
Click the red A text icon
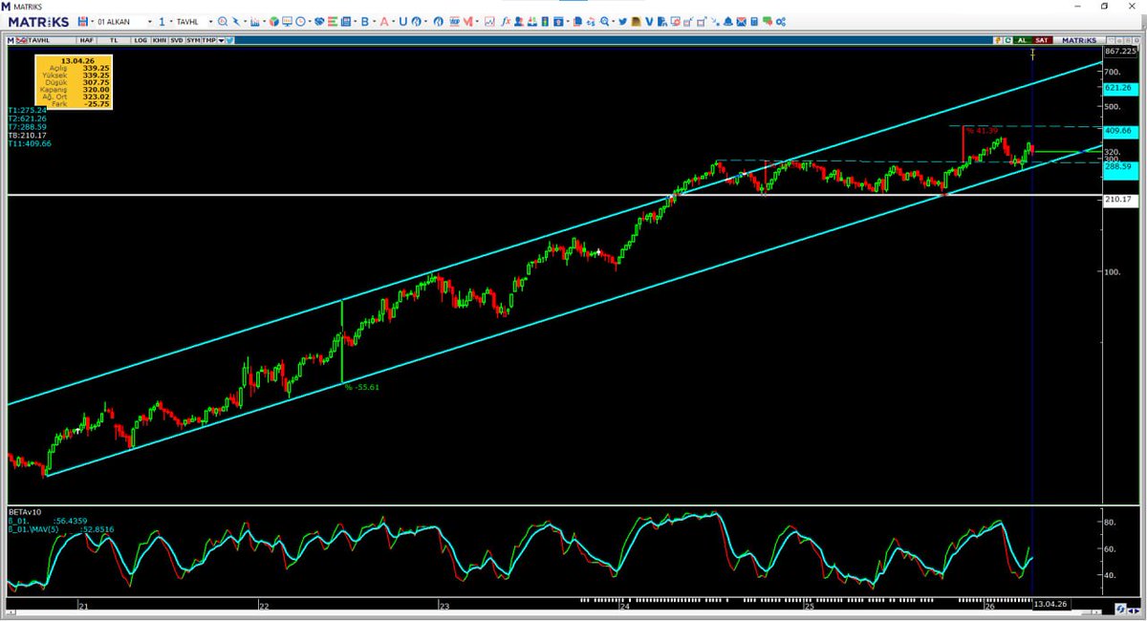tap(383, 21)
